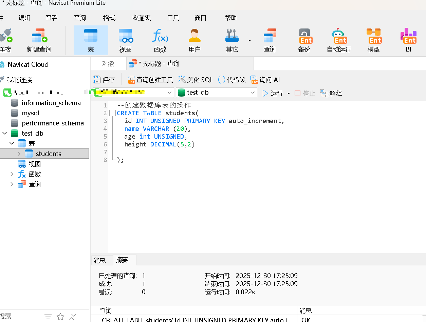Viewport: 426px width, 322px height.
Task: Open the Backup (备份) toolbar icon
Action: (x=305, y=40)
